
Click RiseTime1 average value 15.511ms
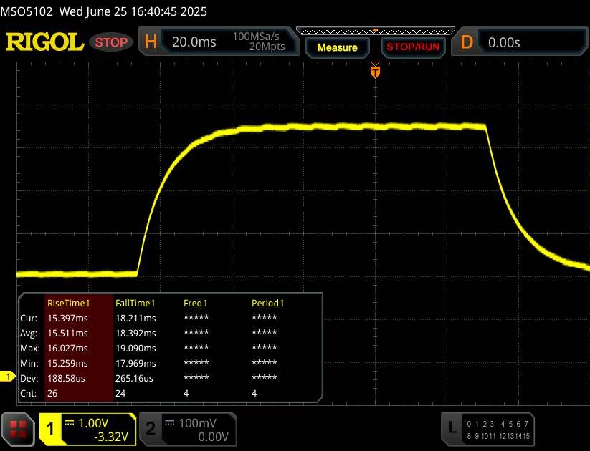click(x=67, y=333)
